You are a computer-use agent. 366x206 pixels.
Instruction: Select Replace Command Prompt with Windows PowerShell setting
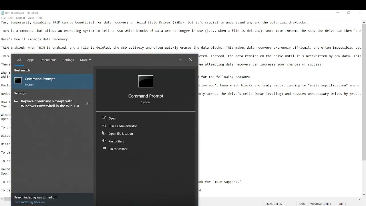tap(52, 104)
